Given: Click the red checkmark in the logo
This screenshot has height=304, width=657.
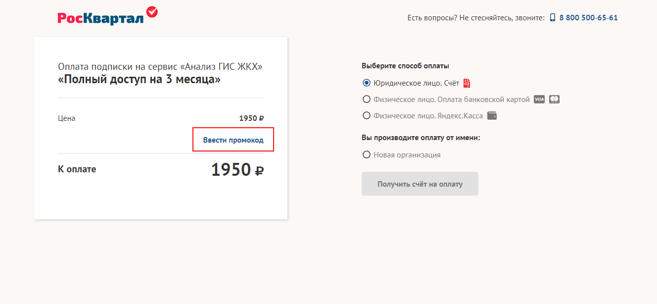Looking at the screenshot, I should (x=152, y=12).
